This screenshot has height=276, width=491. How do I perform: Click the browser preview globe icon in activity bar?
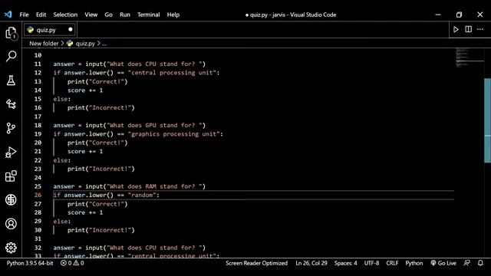point(11,199)
